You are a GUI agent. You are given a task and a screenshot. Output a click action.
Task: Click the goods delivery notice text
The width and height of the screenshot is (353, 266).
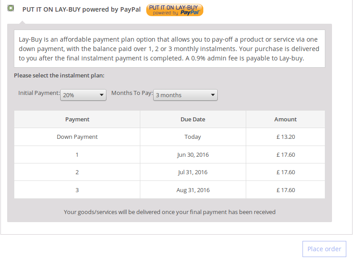(x=169, y=212)
